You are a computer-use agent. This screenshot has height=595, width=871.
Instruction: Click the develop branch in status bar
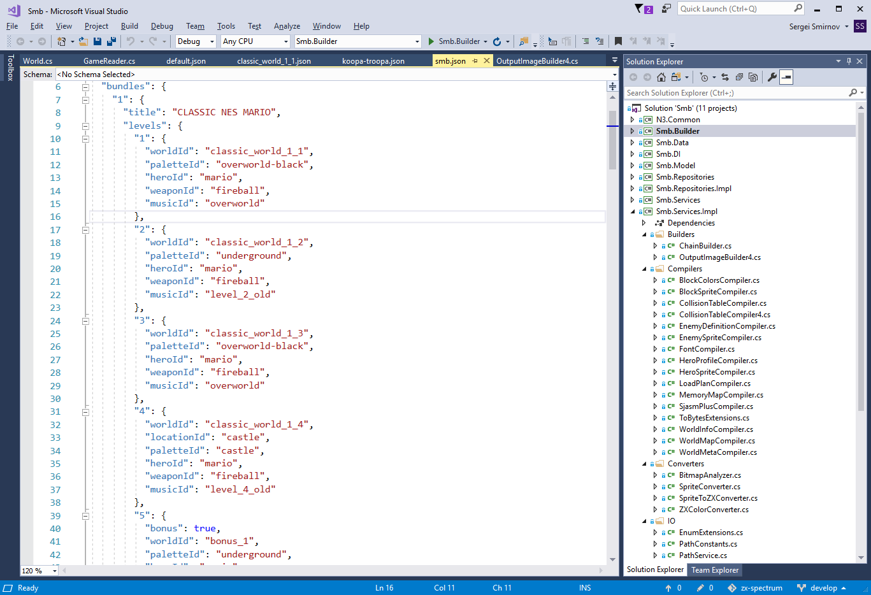pyautogui.click(x=823, y=588)
